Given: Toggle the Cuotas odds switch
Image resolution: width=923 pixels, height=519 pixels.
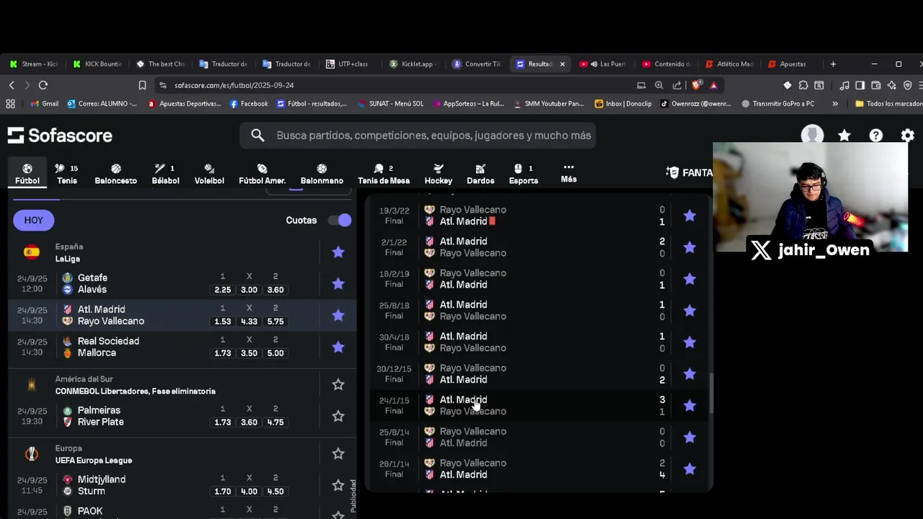Looking at the screenshot, I should (x=340, y=220).
